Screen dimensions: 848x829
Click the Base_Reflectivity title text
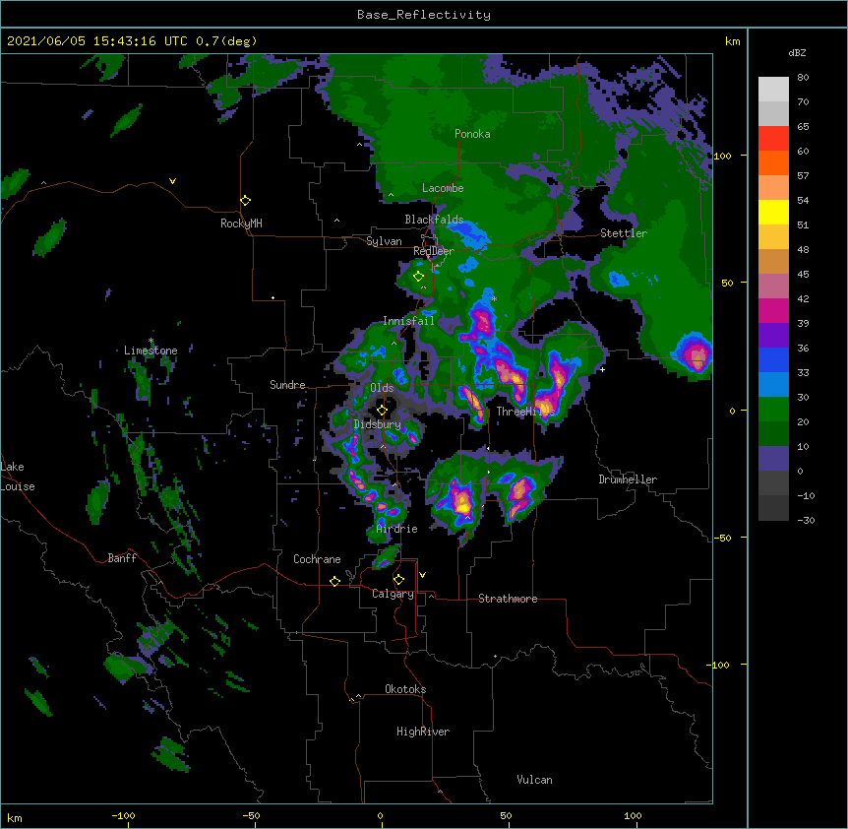tap(423, 15)
